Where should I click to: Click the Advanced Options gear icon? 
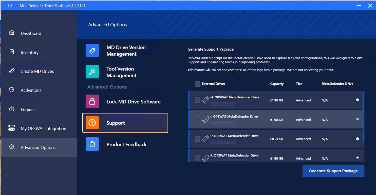point(11,147)
